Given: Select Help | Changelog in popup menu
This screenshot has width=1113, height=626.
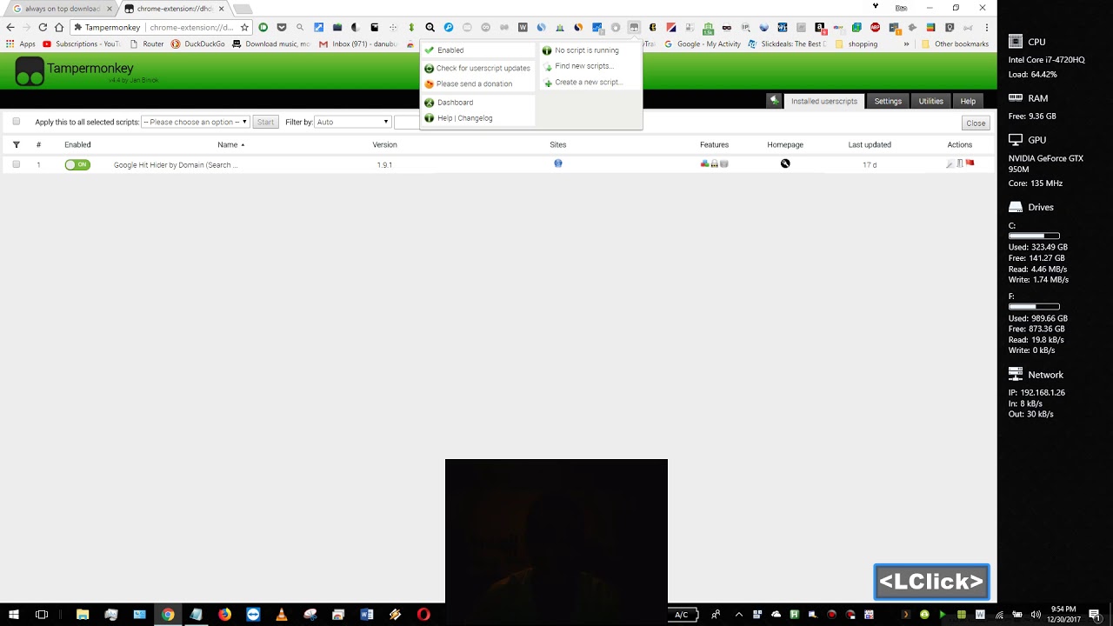Looking at the screenshot, I should (x=478, y=118).
